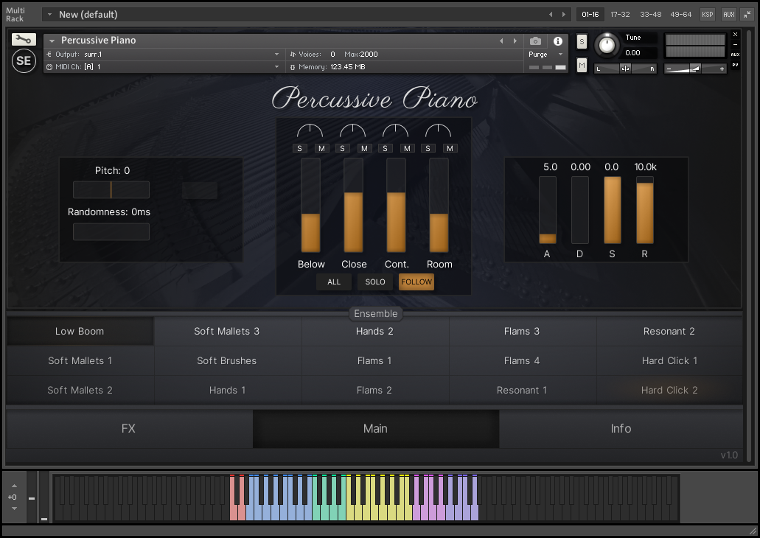Mute the Room microphone channel
The height and width of the screenshot is (538, 760).
pyautogui.click(x=450, y=148)
